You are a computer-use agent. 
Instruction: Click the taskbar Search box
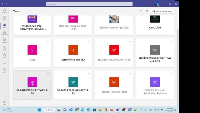49,110
